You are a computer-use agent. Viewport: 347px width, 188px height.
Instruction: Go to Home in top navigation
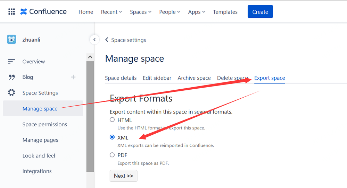tap(86, 12)
